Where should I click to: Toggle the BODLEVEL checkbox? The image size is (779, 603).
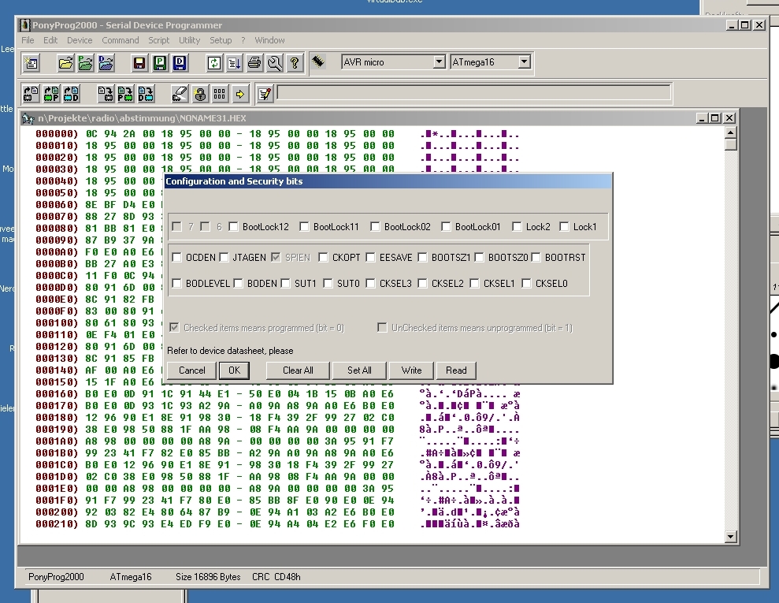tap(177, 283)
